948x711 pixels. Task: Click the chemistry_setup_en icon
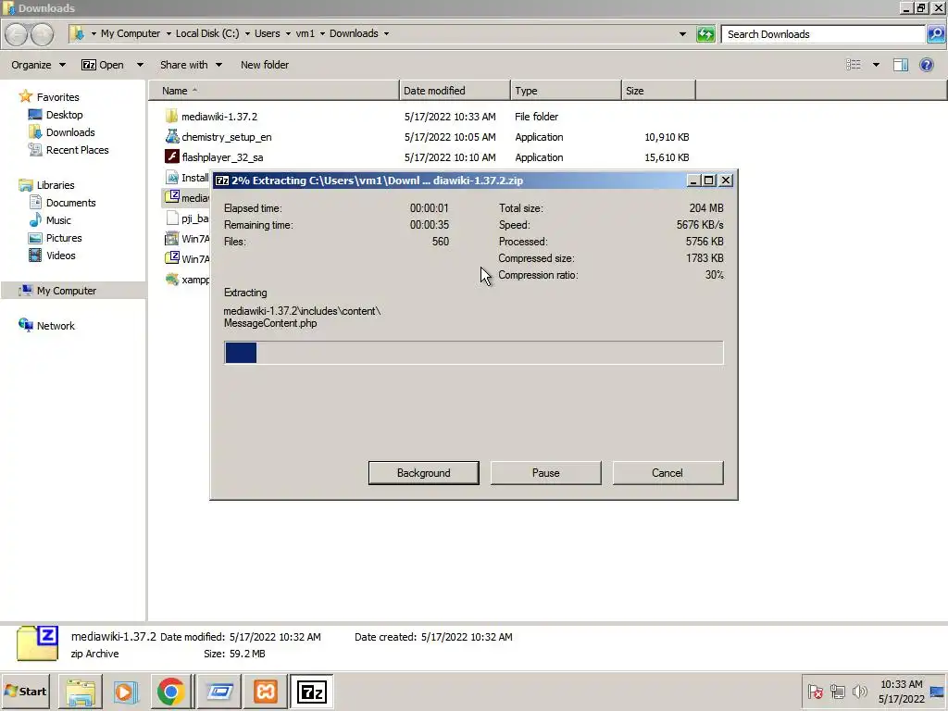[171, 137]
